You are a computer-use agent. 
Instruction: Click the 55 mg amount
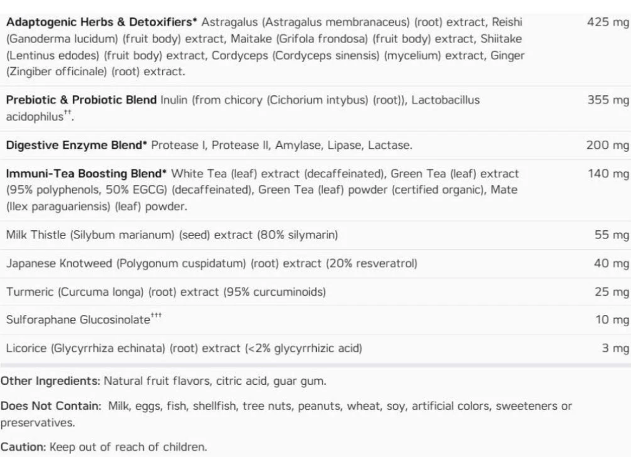(x=612, y=235)
